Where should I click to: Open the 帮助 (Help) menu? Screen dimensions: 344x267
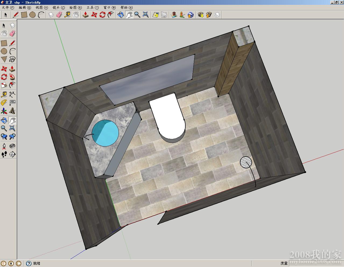(x=126, y=8)
